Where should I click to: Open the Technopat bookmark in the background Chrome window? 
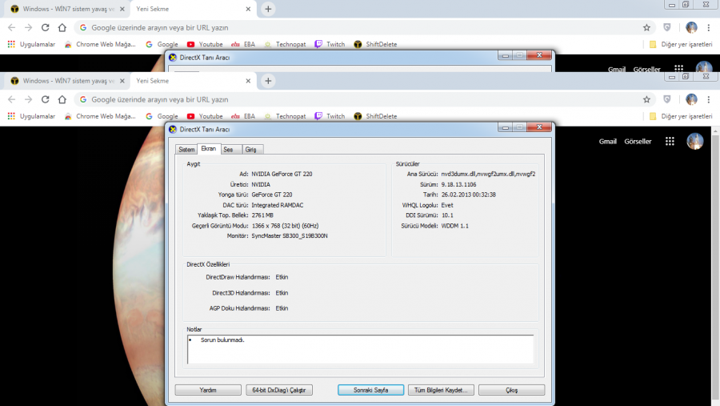pos(285,44)
